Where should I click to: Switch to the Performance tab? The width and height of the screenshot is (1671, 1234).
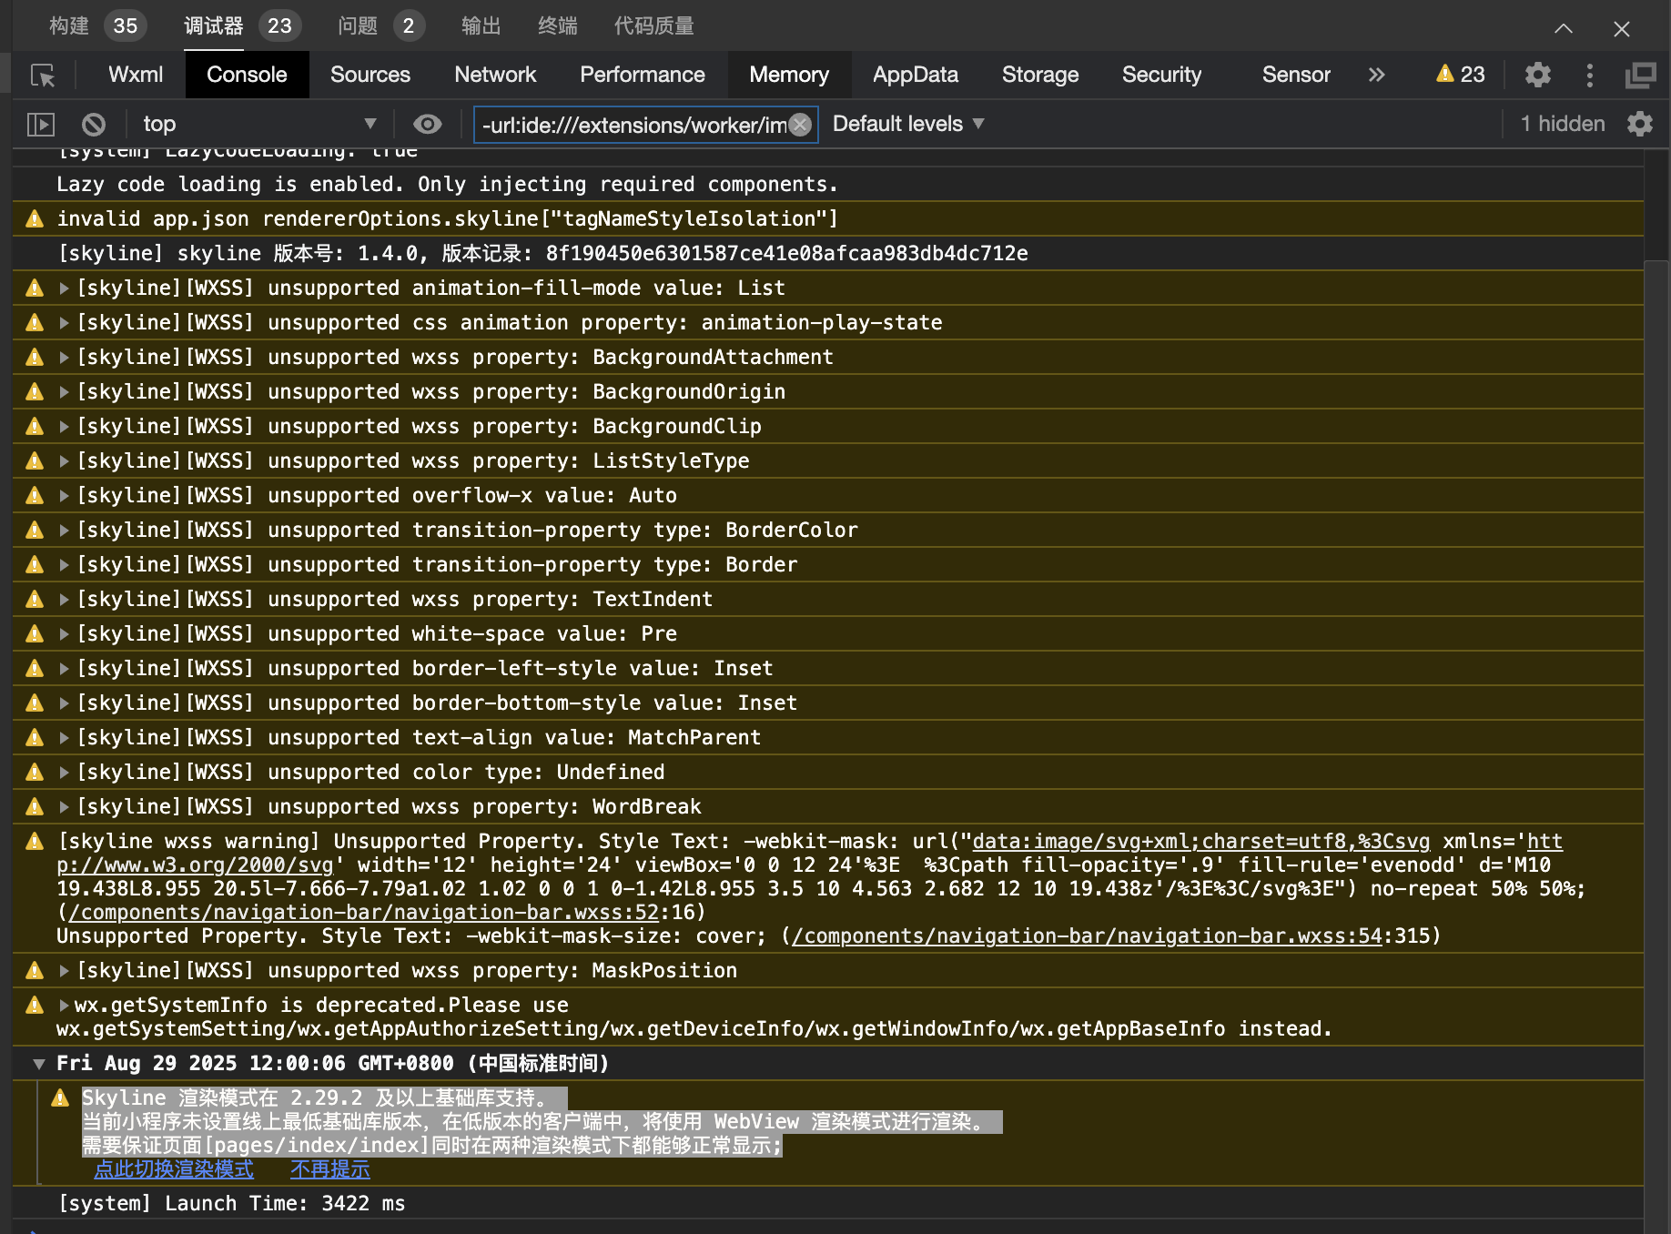[x=643, y=75]
